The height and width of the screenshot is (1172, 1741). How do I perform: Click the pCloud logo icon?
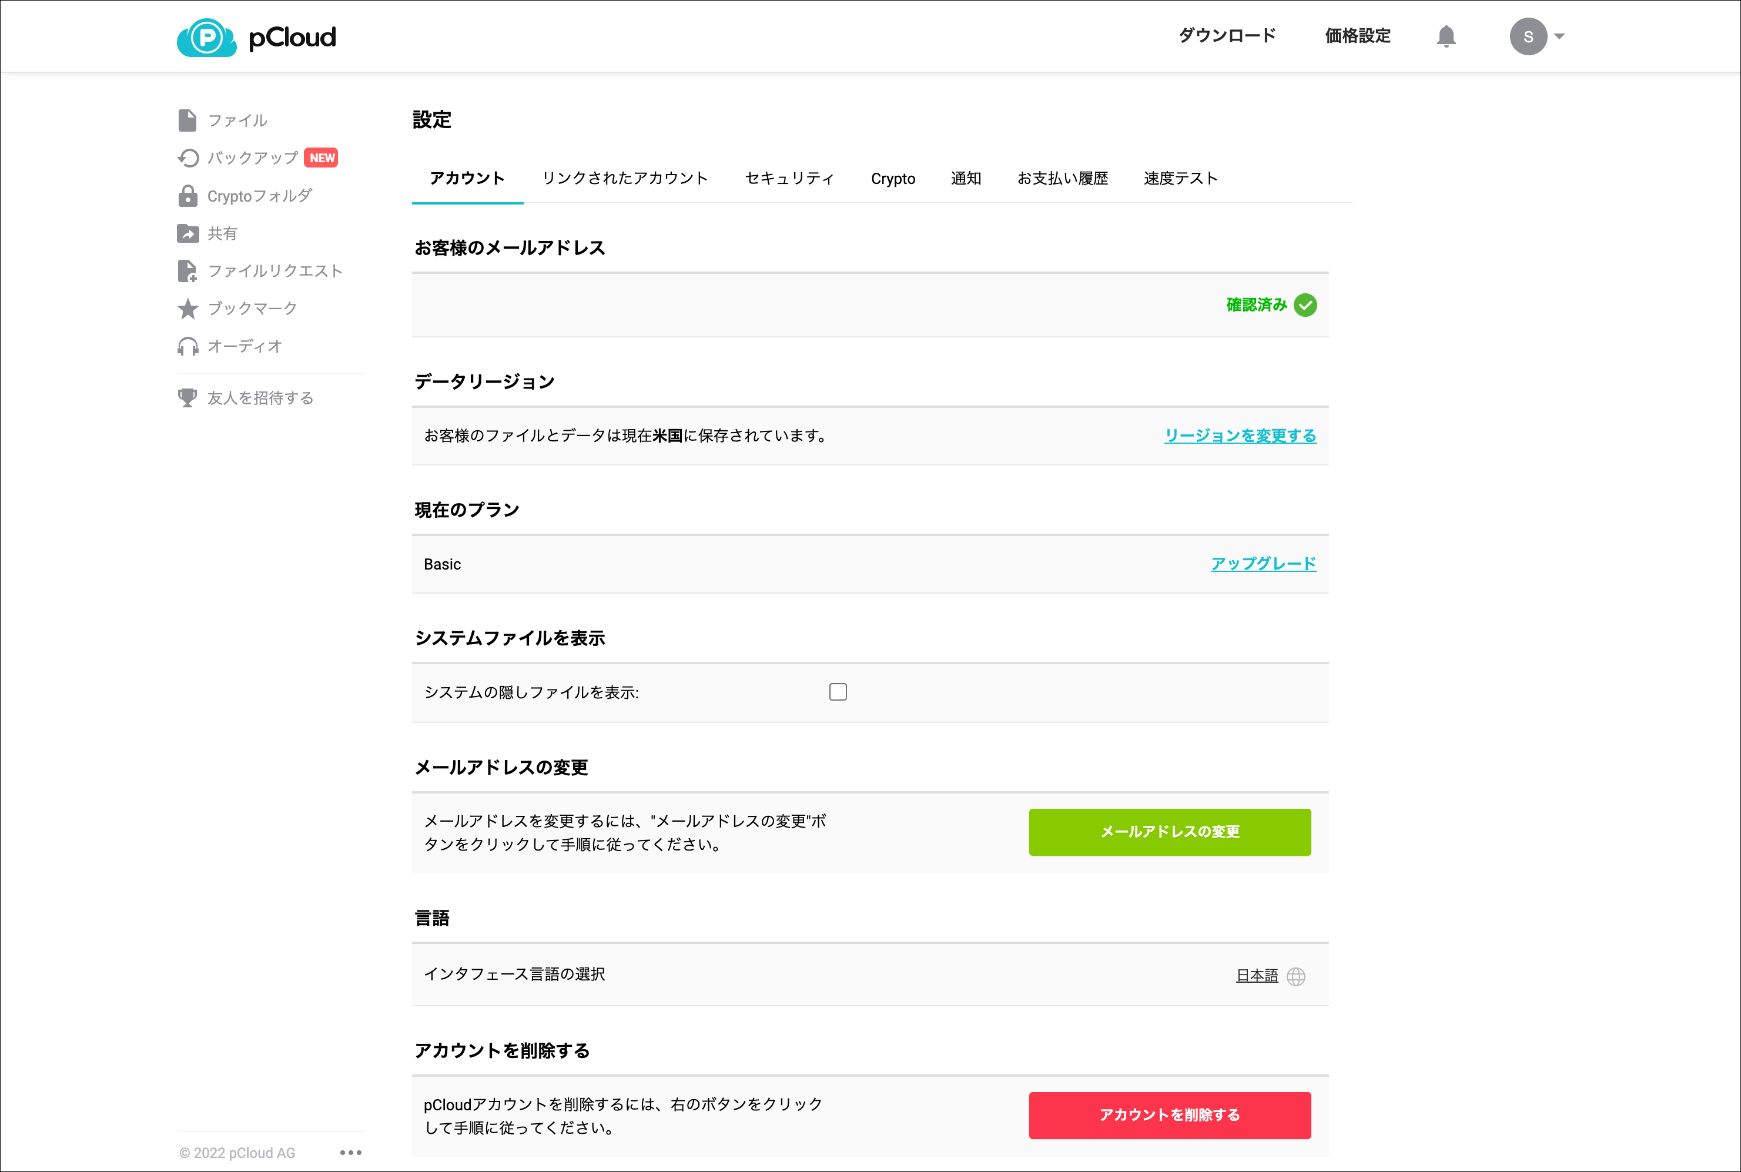coord(206,38)
